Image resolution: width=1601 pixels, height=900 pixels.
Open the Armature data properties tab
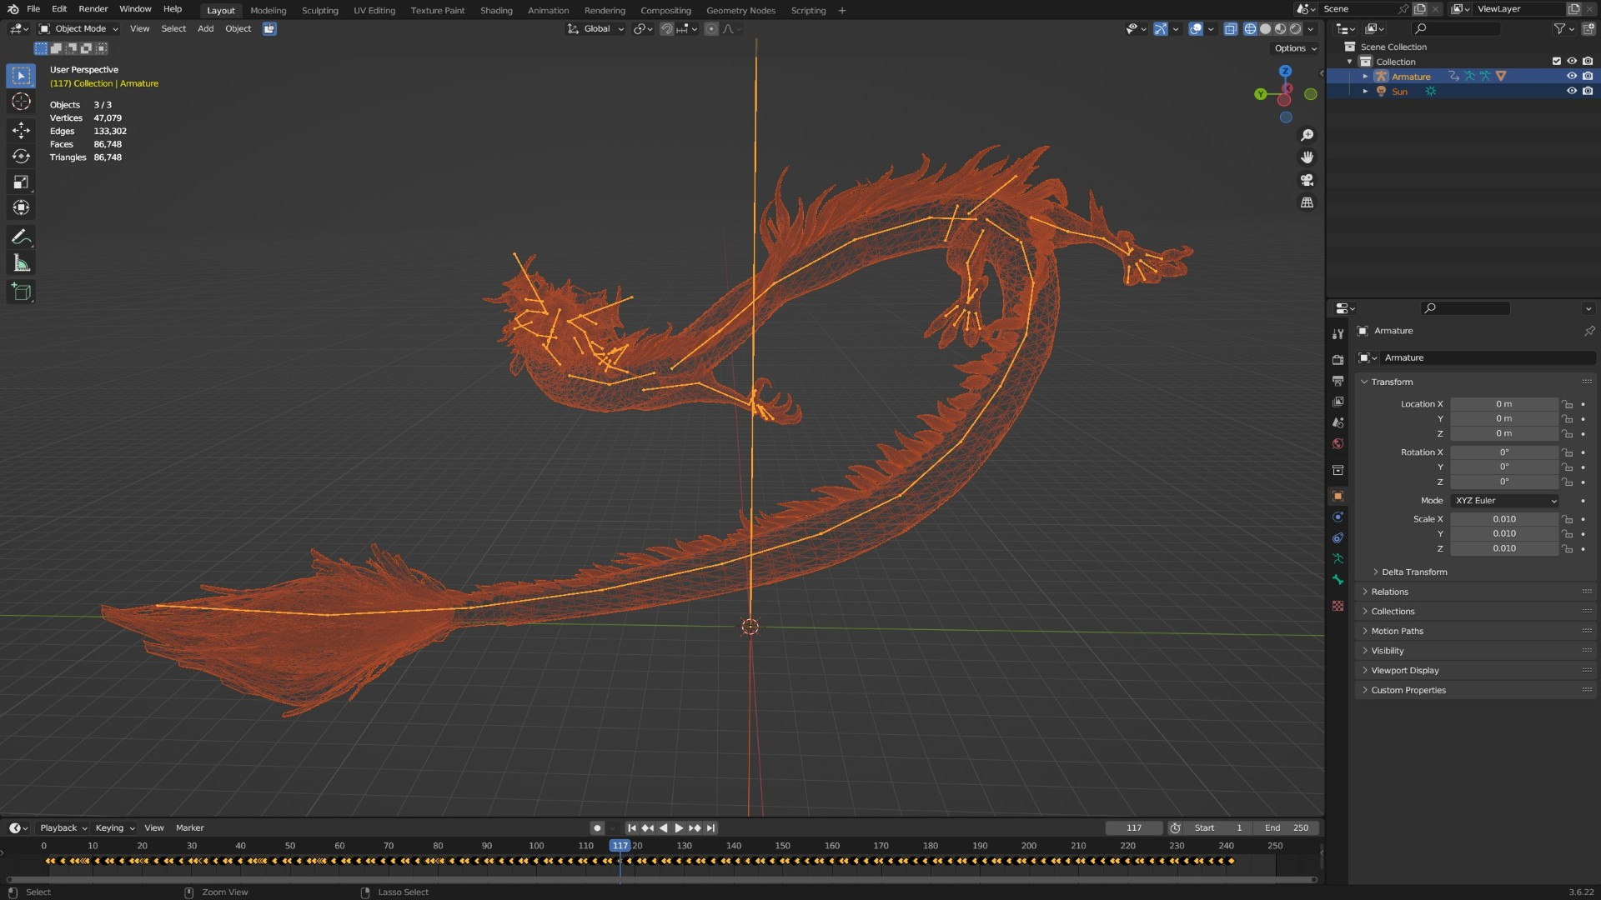pos(1338,558)
